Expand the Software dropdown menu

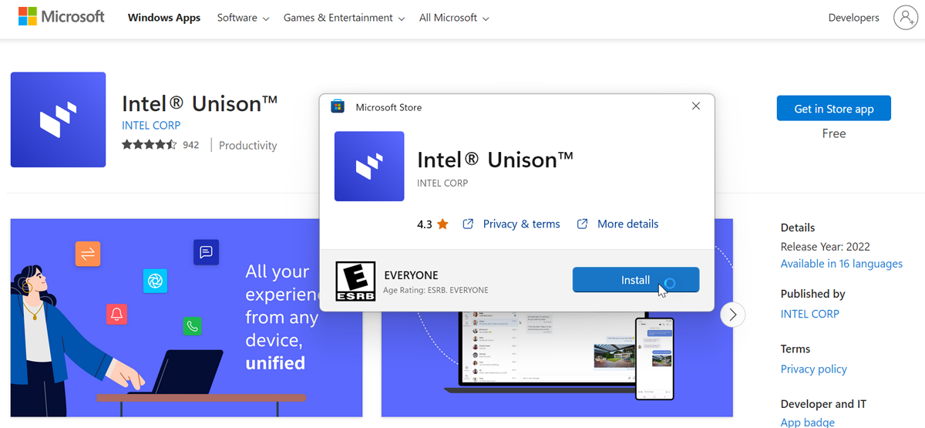[x=243, y=18]
